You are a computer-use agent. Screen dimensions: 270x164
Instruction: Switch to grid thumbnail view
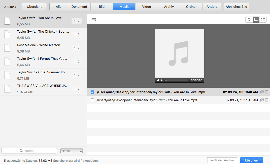tap(249, 20)
